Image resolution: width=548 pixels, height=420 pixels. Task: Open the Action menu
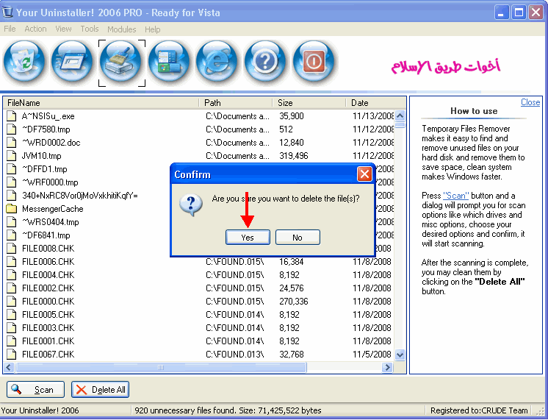pyautogui.click(x=35, y=29)
